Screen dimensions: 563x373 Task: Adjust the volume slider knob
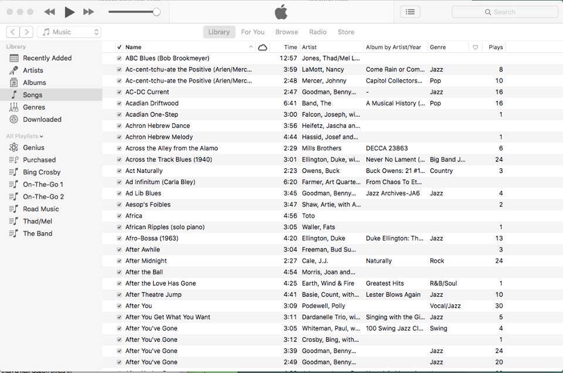tap(156, 12)
